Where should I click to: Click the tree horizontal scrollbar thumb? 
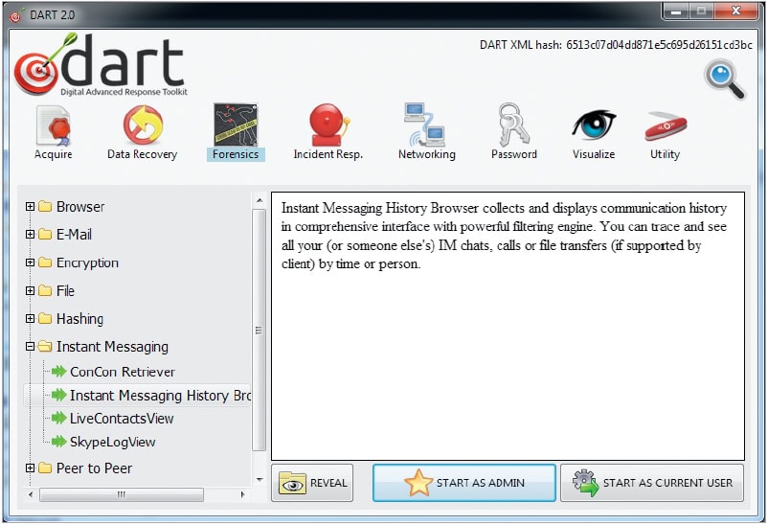122,494
